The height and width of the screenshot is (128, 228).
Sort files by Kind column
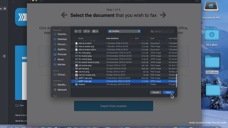point(152,38)
